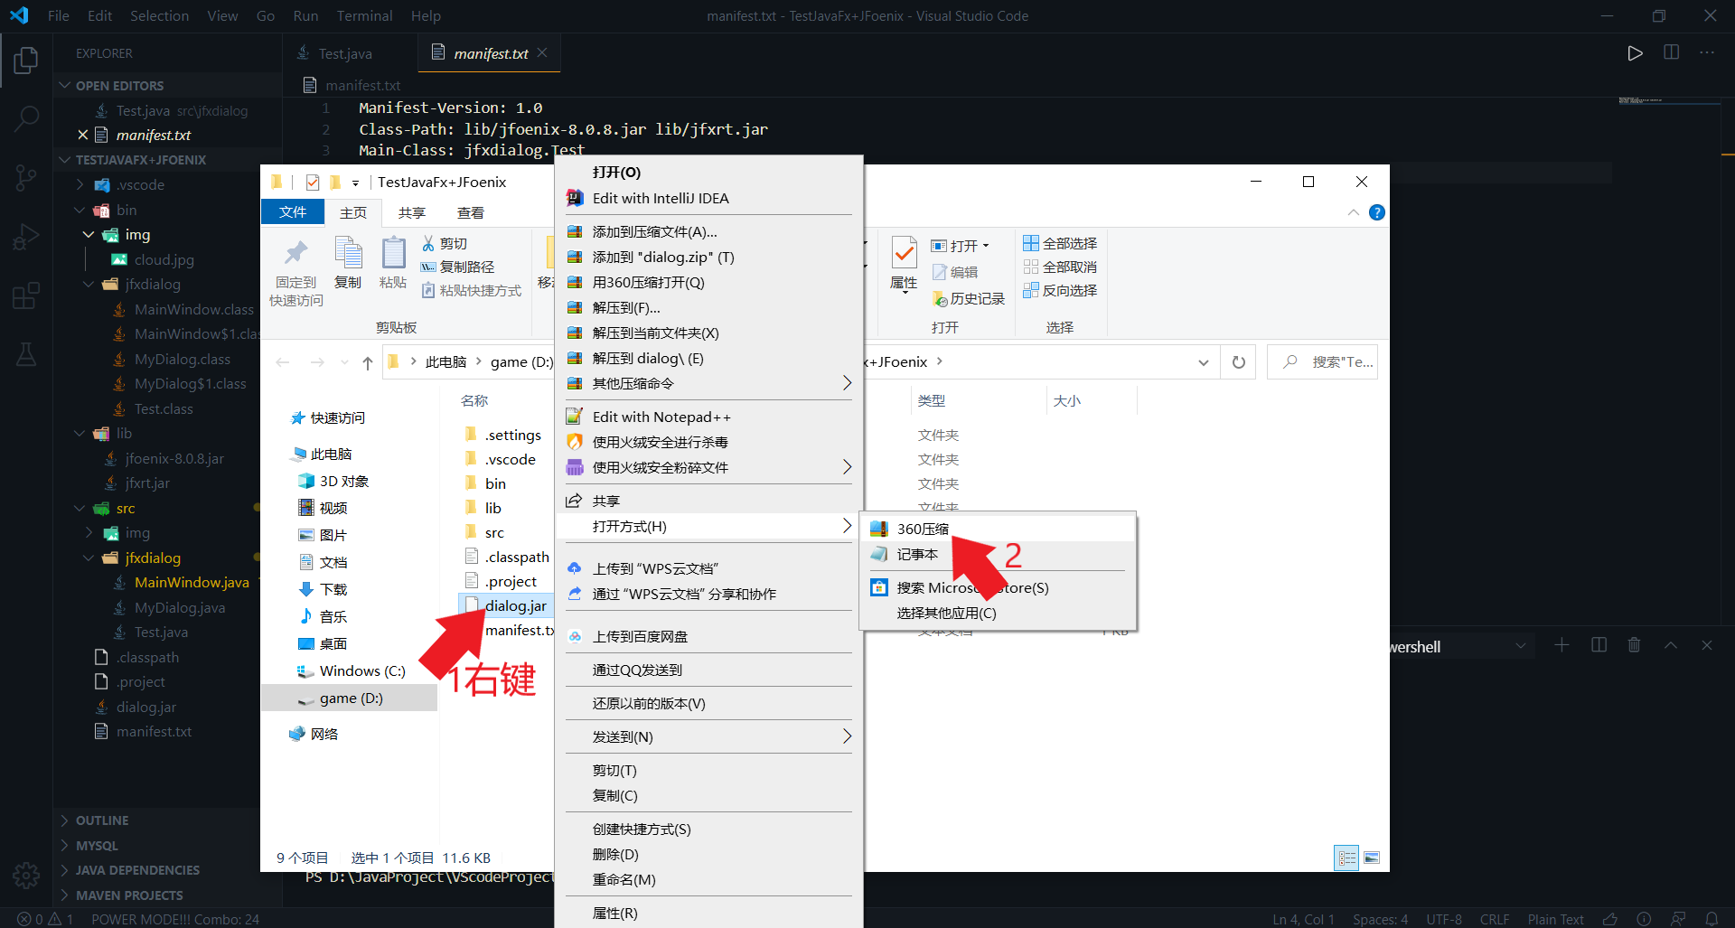Open editor More Actions ellipsis

tap(1707, 53)
